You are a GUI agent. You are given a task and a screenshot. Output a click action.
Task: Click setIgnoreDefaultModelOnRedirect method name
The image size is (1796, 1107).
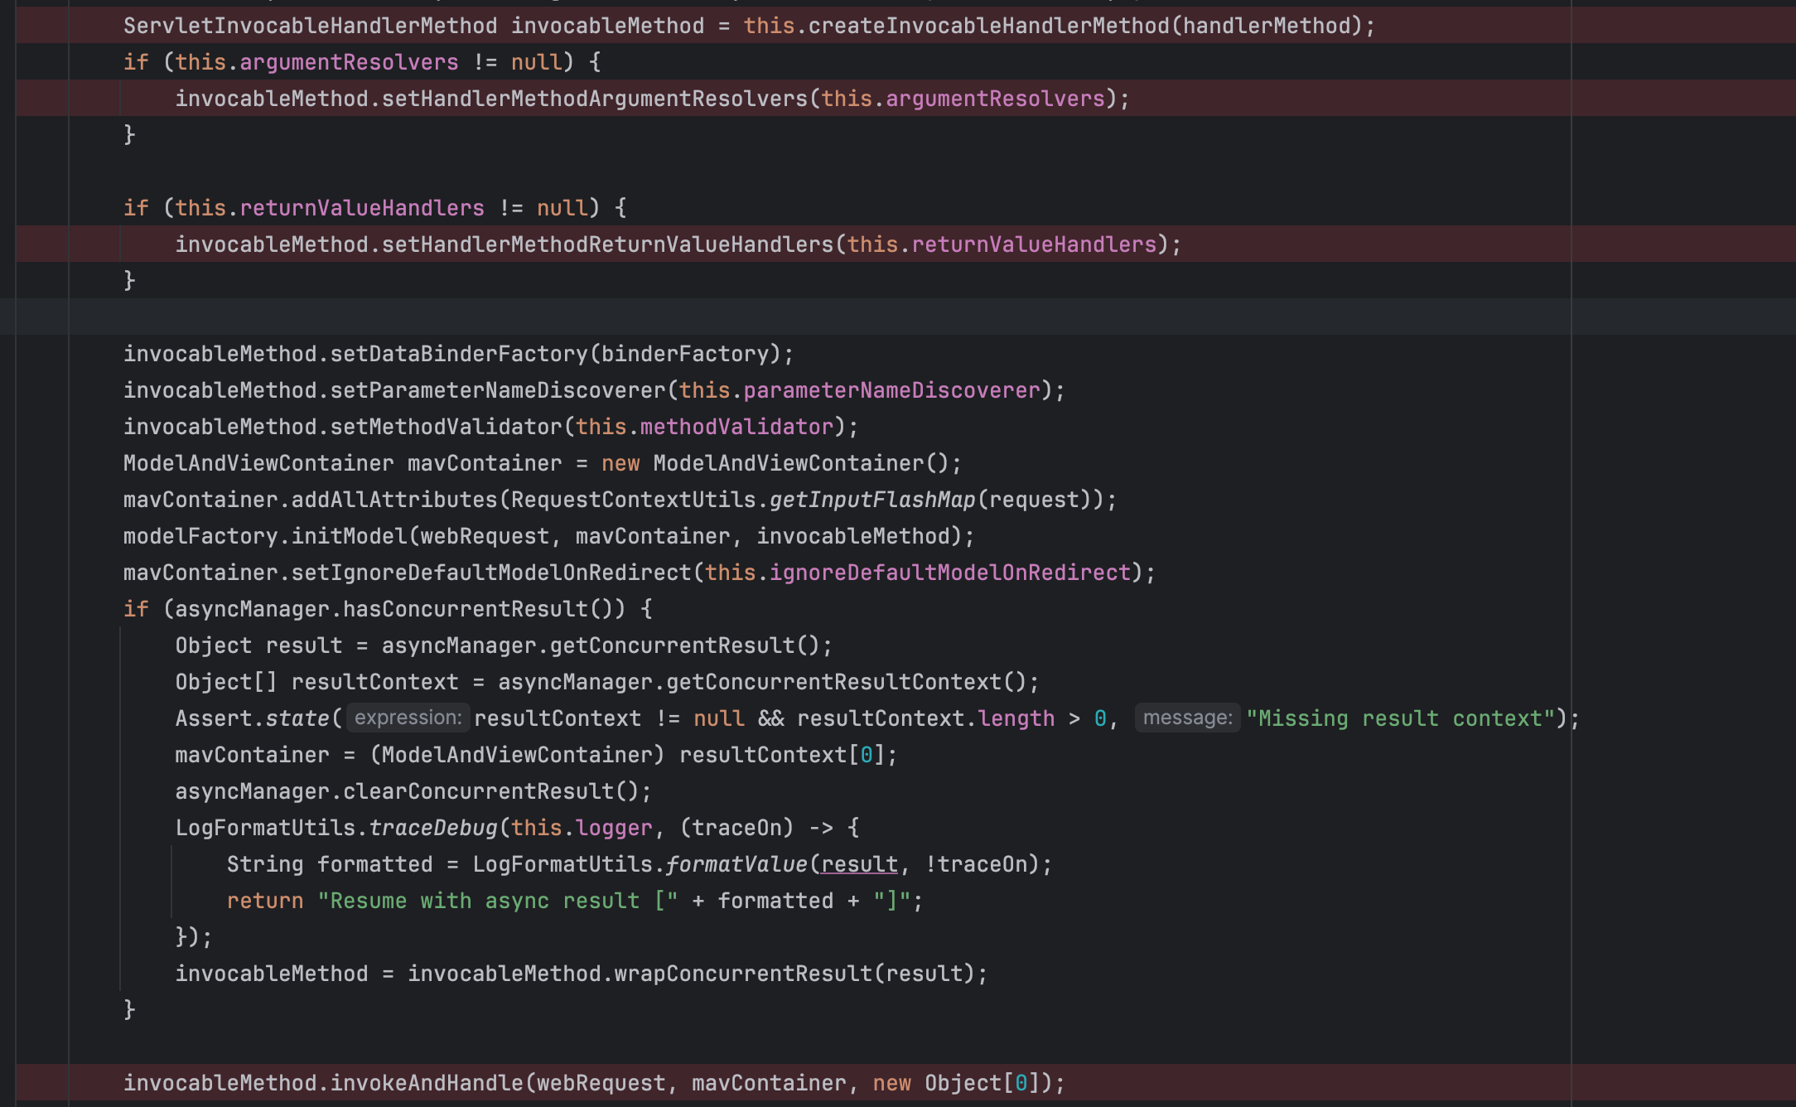(x=491, y=573)
